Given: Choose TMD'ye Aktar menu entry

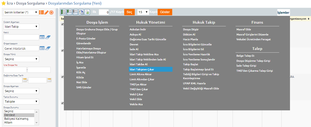Looking at the screenshot, I should (138, 84).
